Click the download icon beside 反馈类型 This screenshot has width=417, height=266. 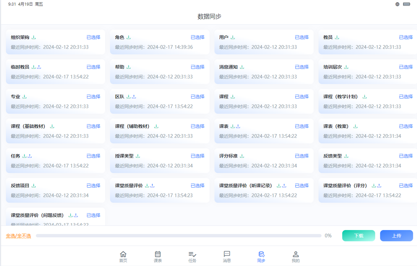click(346, 156)
